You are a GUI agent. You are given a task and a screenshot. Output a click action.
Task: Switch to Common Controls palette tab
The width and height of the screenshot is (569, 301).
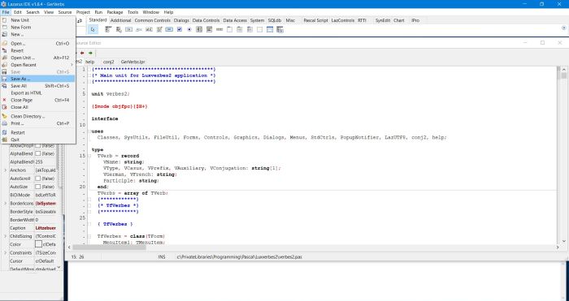coord(153,20)
